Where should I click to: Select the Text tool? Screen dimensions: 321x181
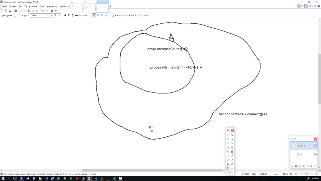click(228, 168)
